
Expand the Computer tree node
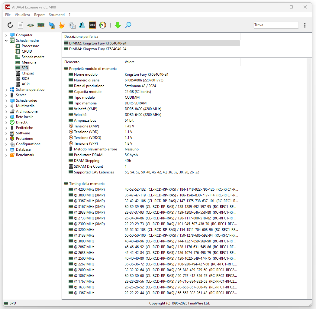(x=6, y=35)
